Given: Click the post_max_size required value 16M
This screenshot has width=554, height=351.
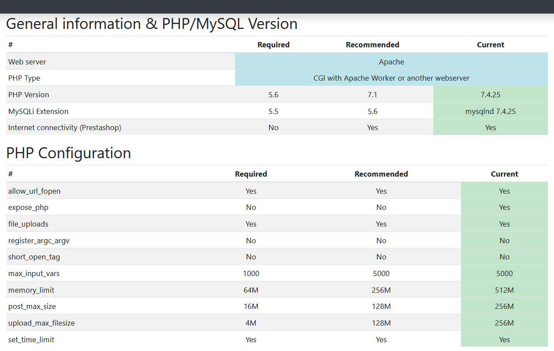Looking at the screenshot, I should tap(251, 306).
